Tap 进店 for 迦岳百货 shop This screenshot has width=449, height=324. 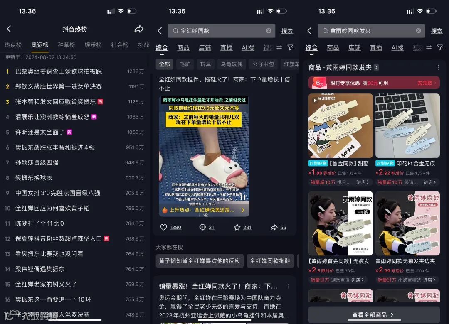coord(358,280)
